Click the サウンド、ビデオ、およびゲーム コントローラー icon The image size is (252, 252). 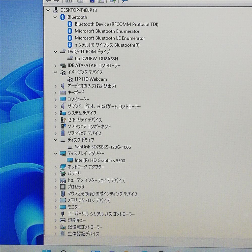click(x=63, y=106)
